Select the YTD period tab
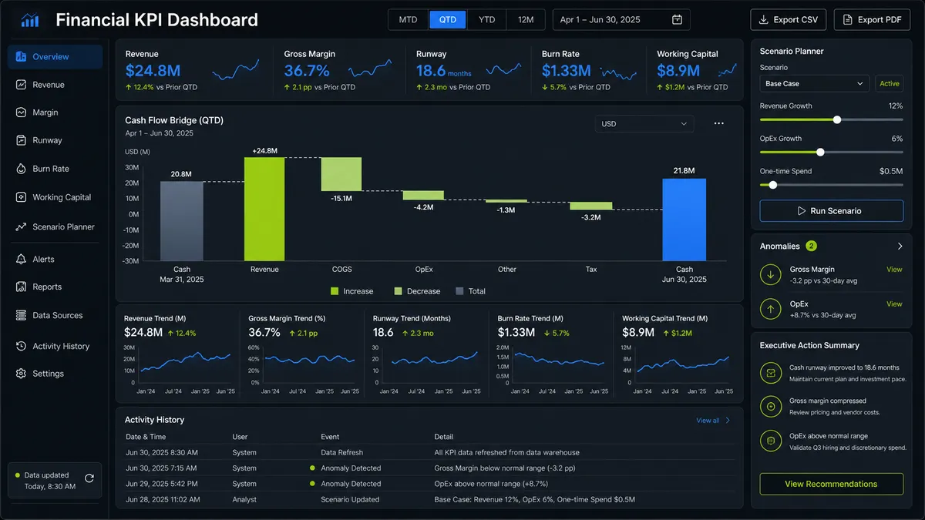The image size is (925, 520). click(x=486, y=20)
